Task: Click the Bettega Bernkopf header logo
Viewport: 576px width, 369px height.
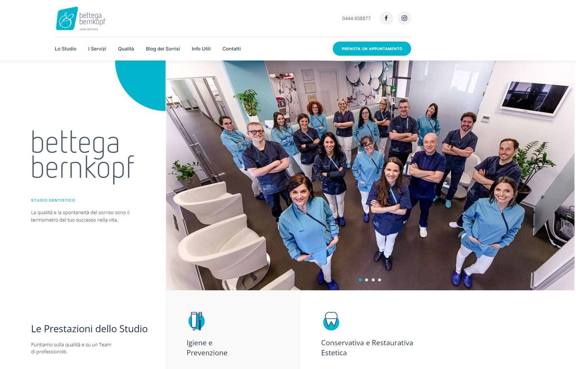Action: click(81, 19)
